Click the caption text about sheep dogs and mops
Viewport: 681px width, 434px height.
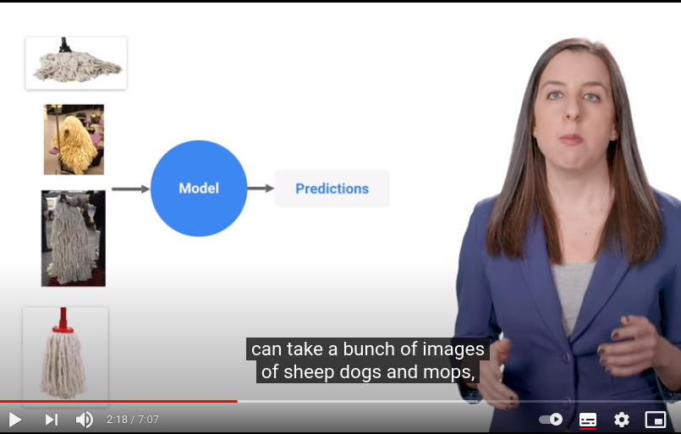[x=368, y=360]
